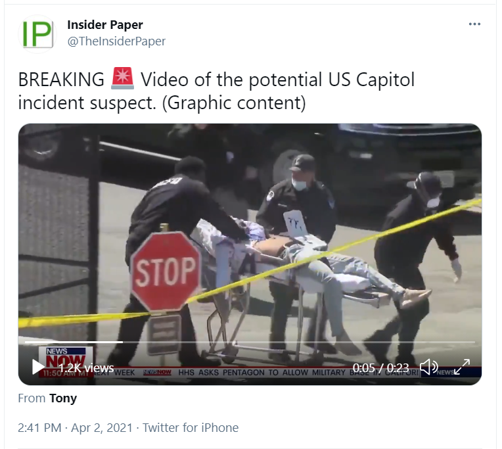Click the video thumbnail with stretcher
This screenshot has height=449, width=502.
(250, 254)
